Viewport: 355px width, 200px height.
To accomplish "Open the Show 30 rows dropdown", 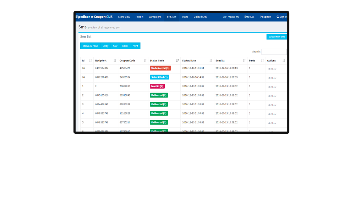I will click(x=90, y=46).
